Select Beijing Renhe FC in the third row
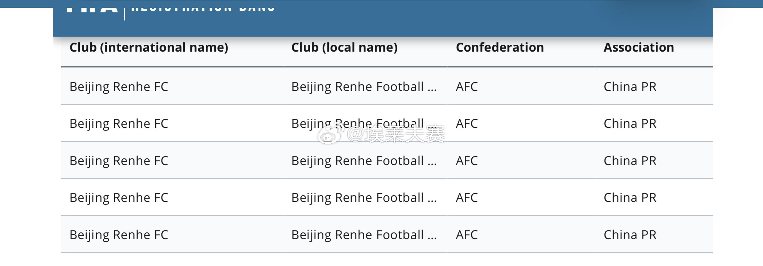Viewport: 763px width, 266px height. 119,161
